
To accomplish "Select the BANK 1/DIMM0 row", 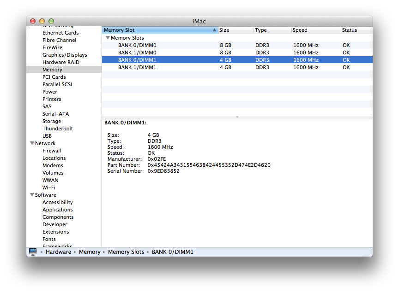I will (237, 53).
